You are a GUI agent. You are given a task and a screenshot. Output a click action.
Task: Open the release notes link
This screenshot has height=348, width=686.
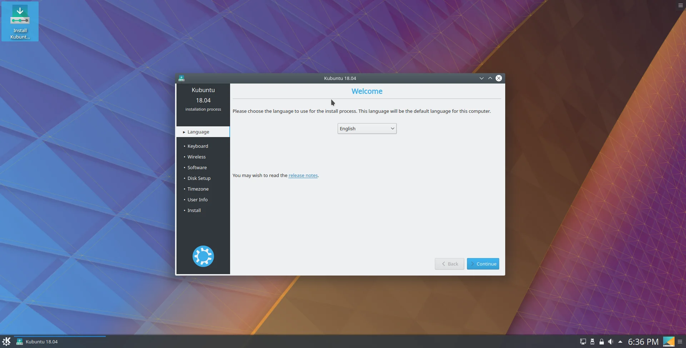click(x=303, y=175)
